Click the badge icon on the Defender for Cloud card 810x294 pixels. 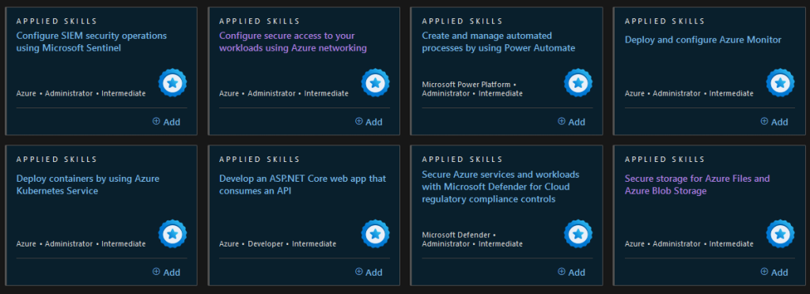(x=578, y=234)
